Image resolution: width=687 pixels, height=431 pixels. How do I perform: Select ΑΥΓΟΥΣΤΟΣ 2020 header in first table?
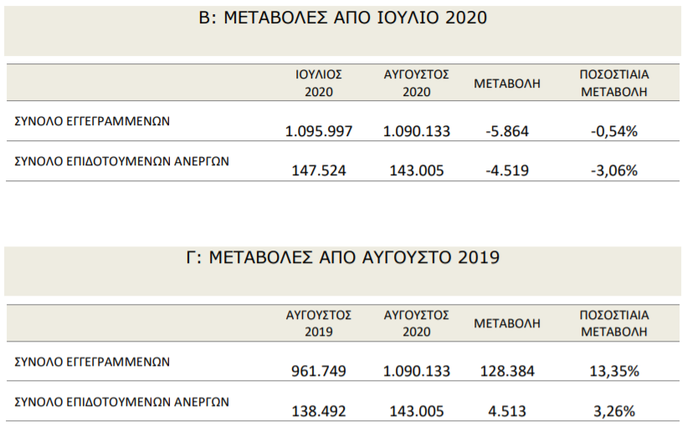[417, 84]
